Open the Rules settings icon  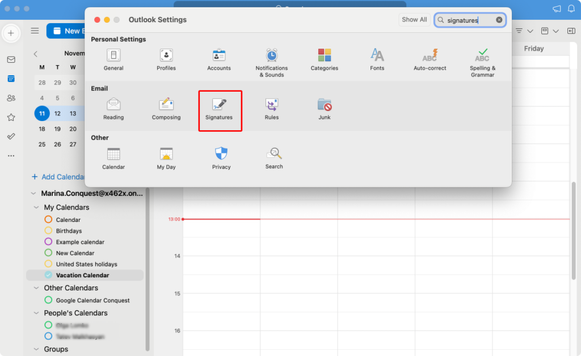(272, 105)
